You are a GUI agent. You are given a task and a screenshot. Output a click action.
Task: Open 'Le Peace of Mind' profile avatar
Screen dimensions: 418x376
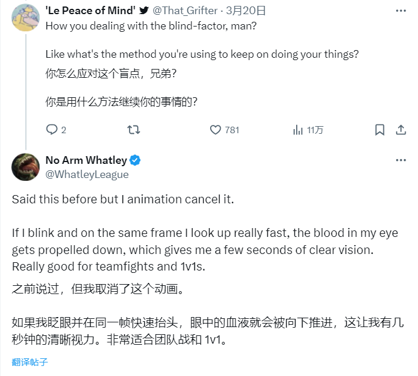[x=25, y=17]
